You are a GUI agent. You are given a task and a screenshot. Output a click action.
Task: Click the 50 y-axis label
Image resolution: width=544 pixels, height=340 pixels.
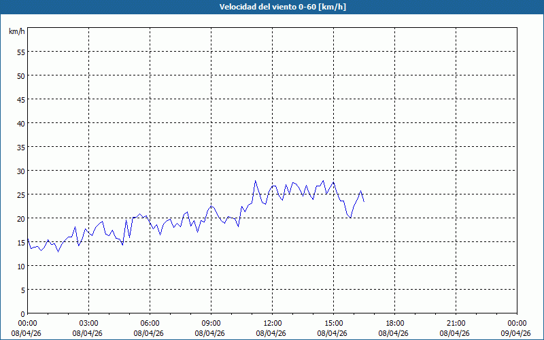20,75
